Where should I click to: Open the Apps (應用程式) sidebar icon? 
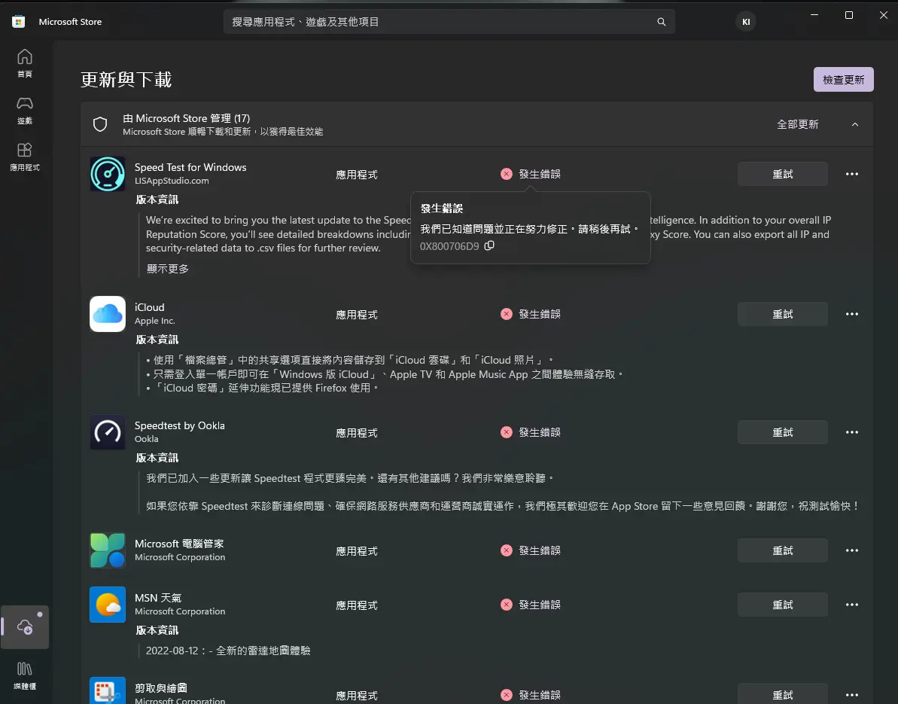(x=25, y=157)
